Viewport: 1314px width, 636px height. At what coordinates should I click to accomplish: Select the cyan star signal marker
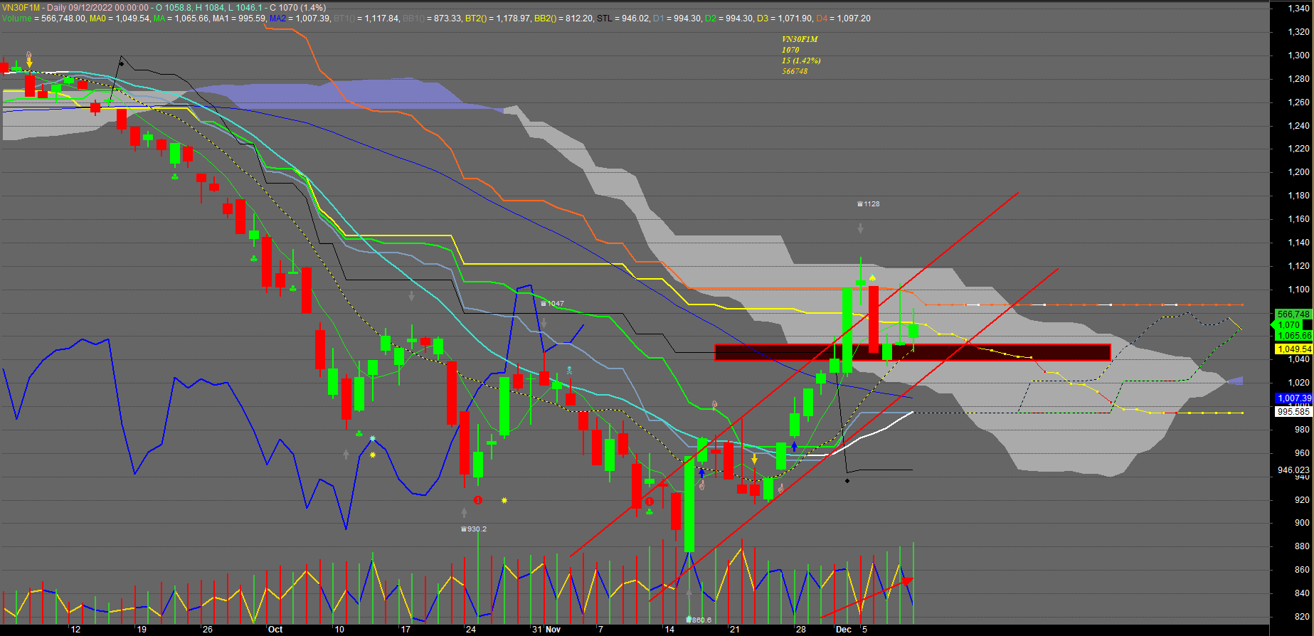(372, 438)
